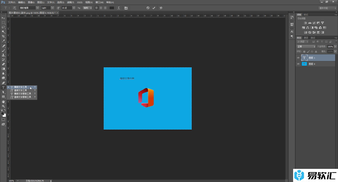Open the anti-aliasing dropdown 锐利
This screenshot has height=182, width=338.
[87, 8]
